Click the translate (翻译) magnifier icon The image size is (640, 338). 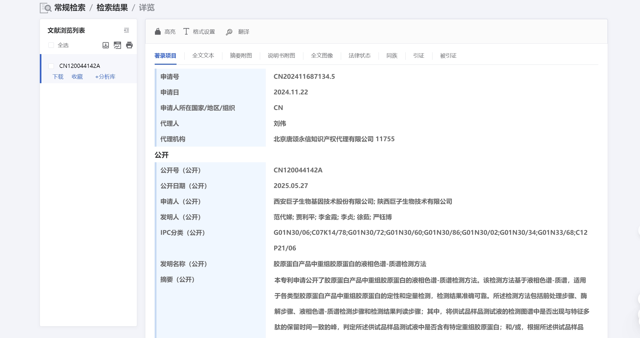click(x=229, y=32)
